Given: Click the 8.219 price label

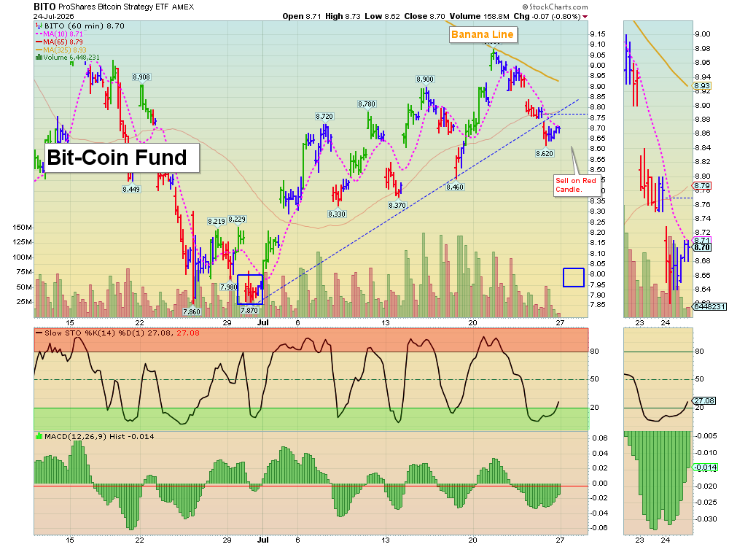Looking at the screenshot, I should [217, 222].
